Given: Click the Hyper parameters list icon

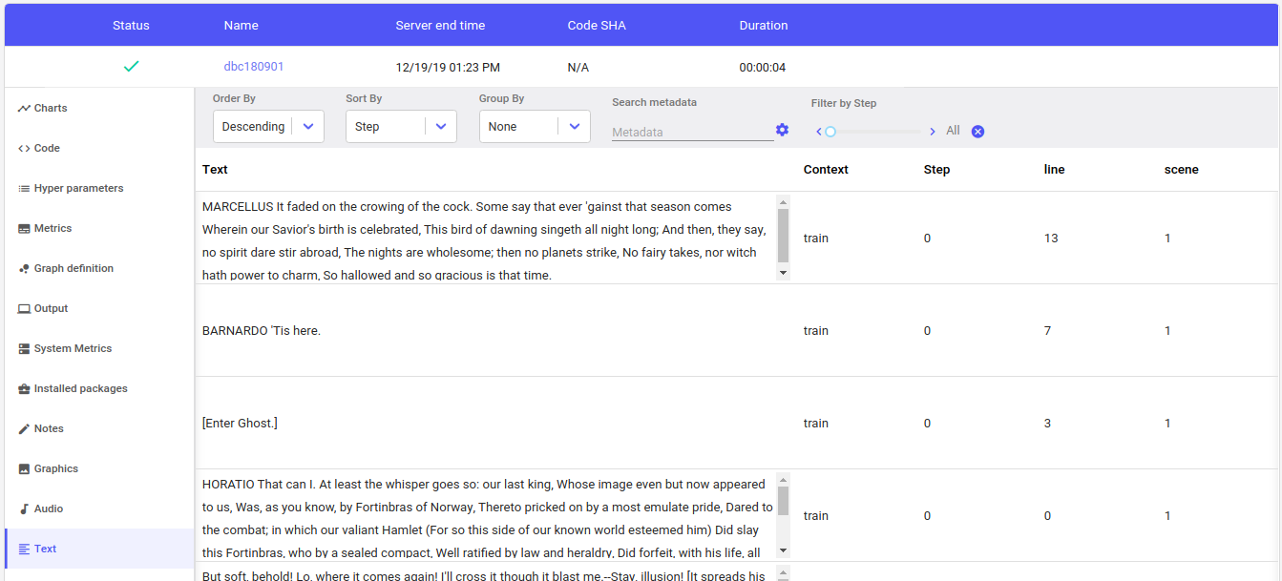Looking at the screenshot, I should [24, 188].
